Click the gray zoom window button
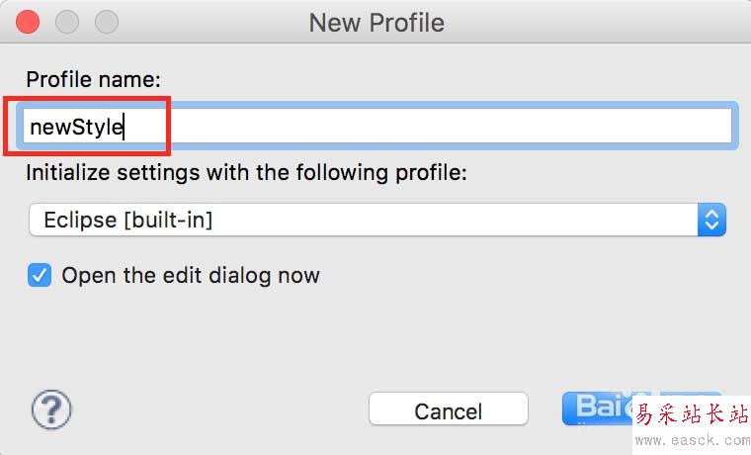Image resolution: width=751 pixels, height=455 pixels. click(x=106, y=21)
